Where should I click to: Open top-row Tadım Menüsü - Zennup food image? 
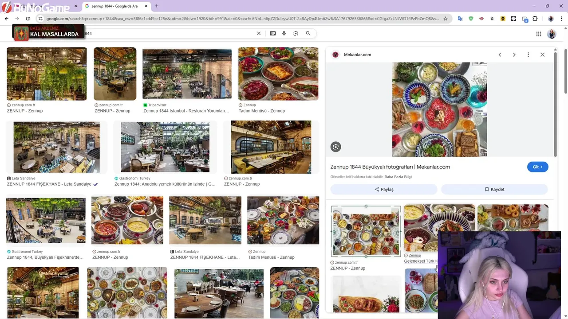click(278, 74)
